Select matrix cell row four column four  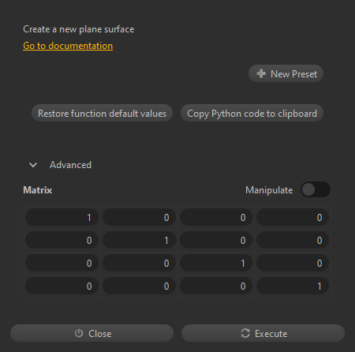tap(293, 286)
